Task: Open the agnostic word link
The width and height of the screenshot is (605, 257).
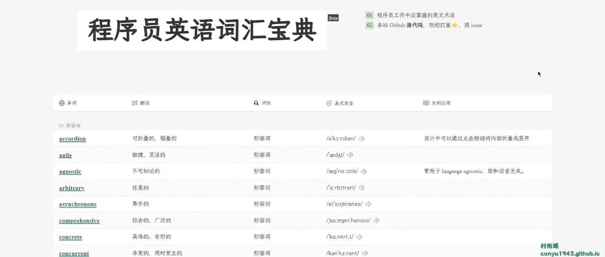Action: click(x=70, y=171)
